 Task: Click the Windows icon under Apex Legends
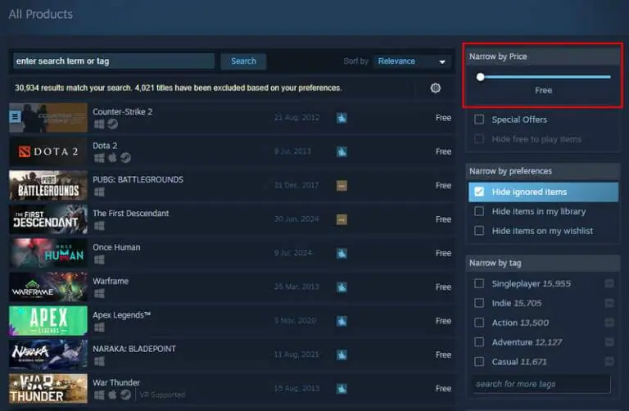99,327
